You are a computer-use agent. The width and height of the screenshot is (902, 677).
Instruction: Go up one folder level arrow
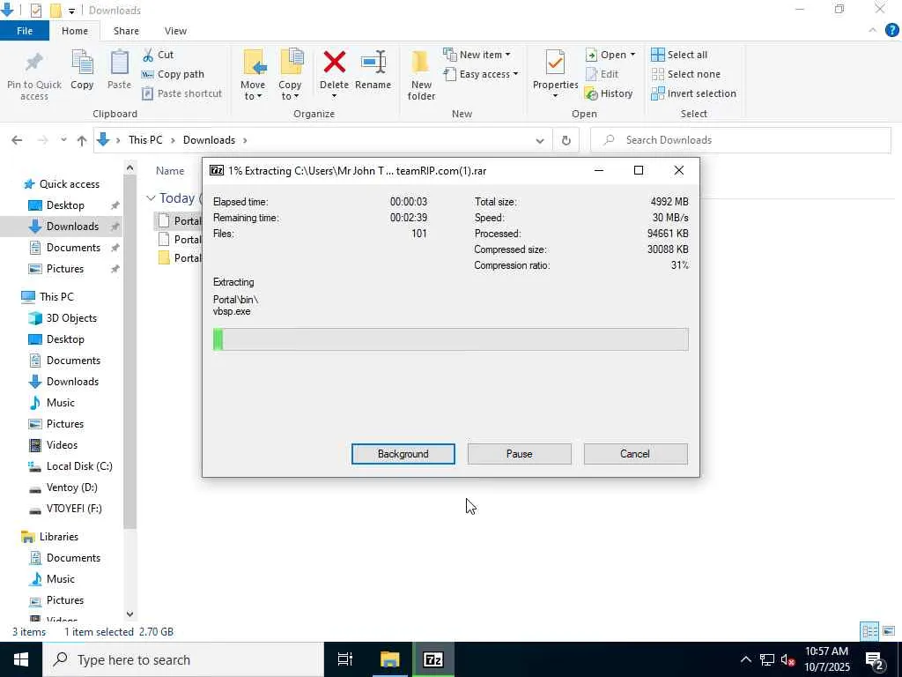[82, 140]
